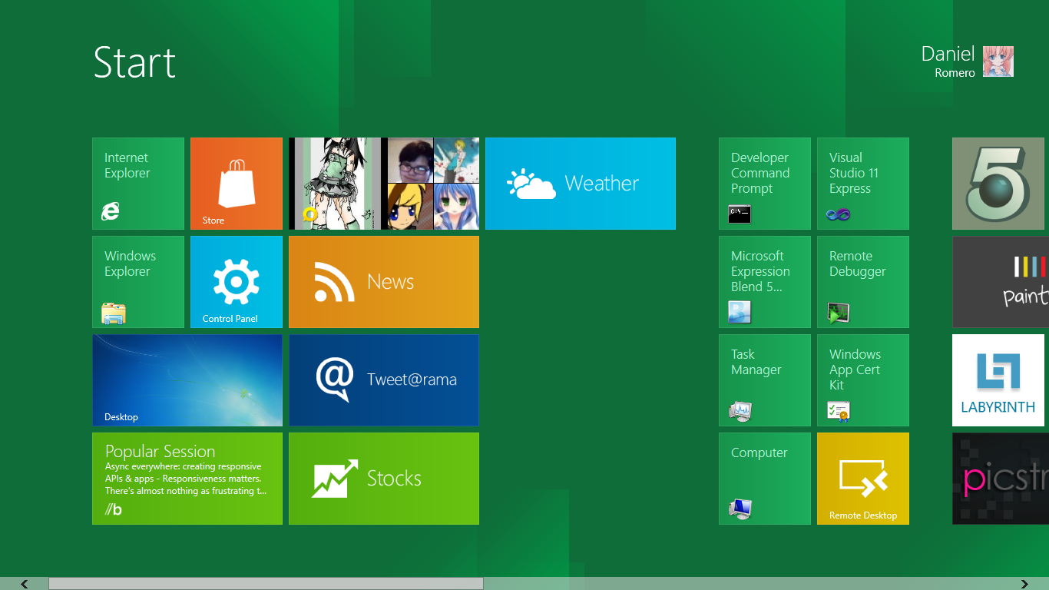Open the Task Manager tile
Image resolution: width=1049 pixels, height=590 pixels.
tap(765, 380)
